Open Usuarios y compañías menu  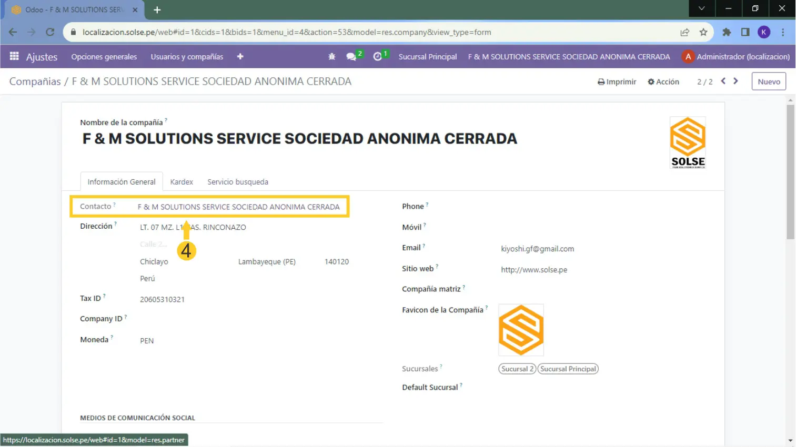pos(187,56)
